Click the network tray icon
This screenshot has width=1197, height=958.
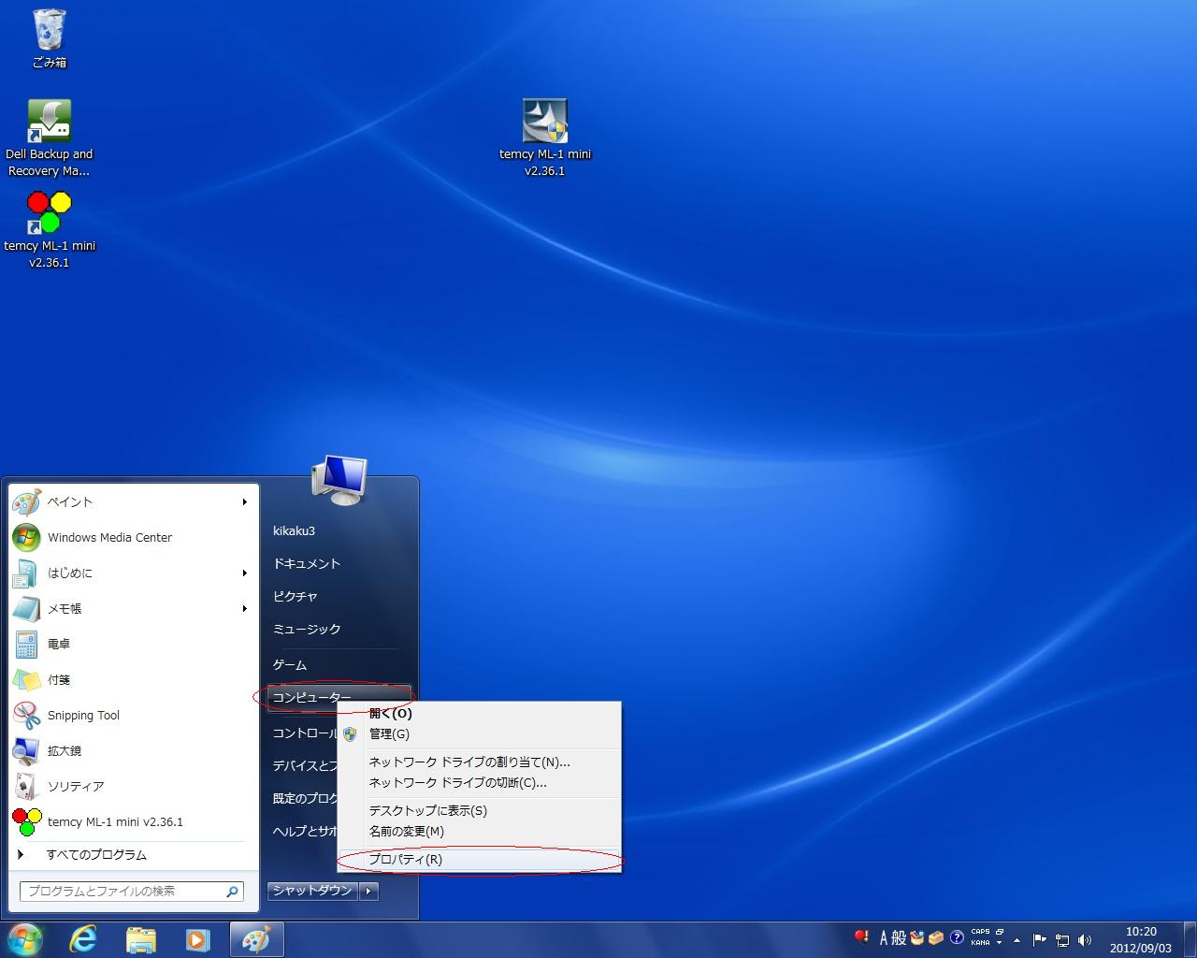pyautogui.click(x=1062, y=939)
